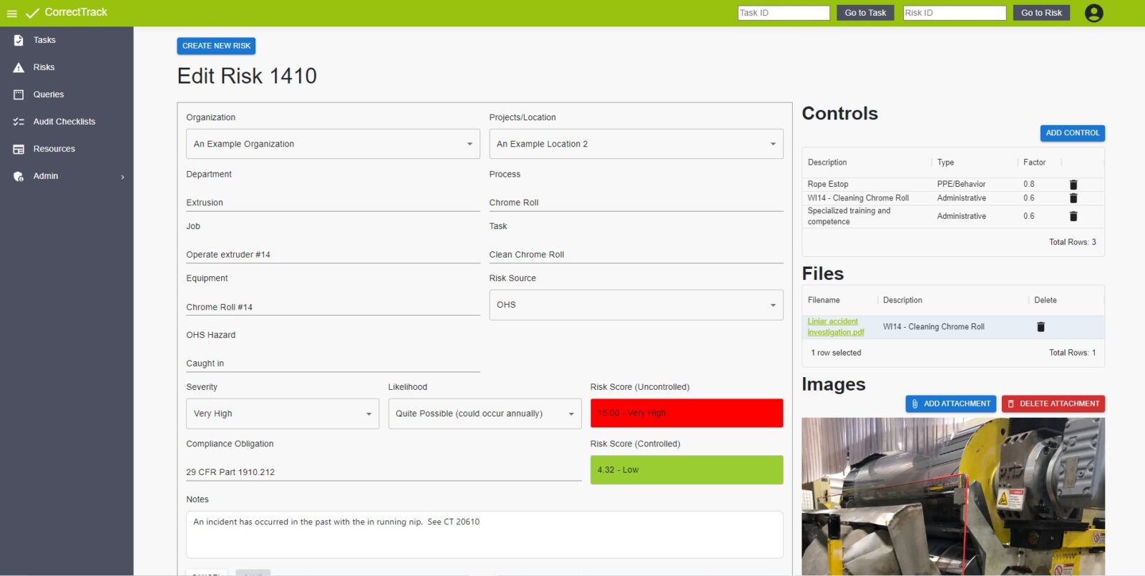The image size is (1145, 576).
Task: Click the Audit Checklists icon
Action: coord(19,122)
